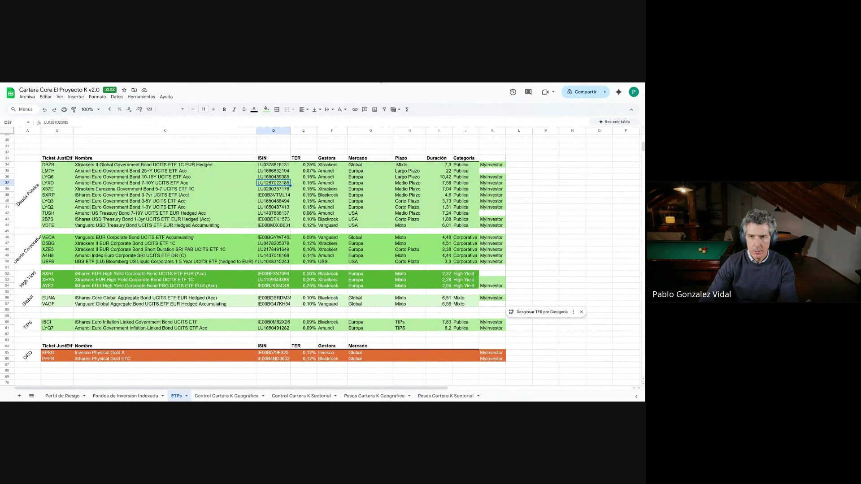Open the Archivo menu
Image resolution: width=861 pixels, height=484 pixels.
[27, 97]
